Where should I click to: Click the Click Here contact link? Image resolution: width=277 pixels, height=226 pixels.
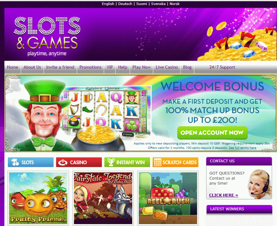click(x=224, y=195)
